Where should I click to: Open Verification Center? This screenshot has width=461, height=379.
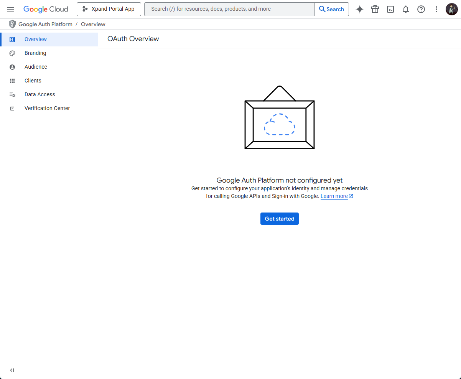(47, 108)
